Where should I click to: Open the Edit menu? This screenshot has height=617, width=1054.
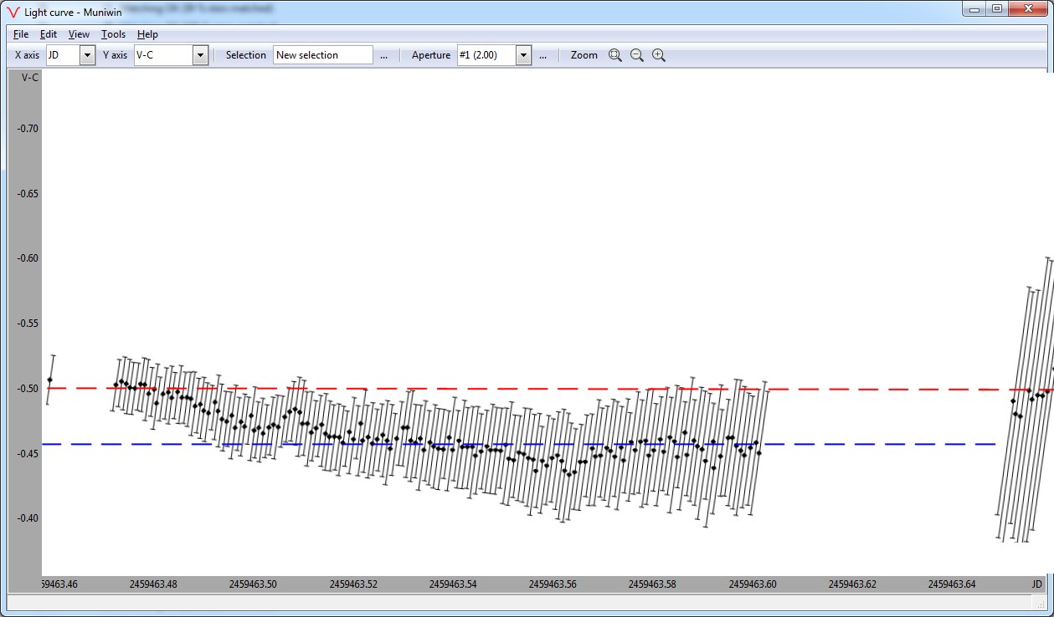click(49, 34)
